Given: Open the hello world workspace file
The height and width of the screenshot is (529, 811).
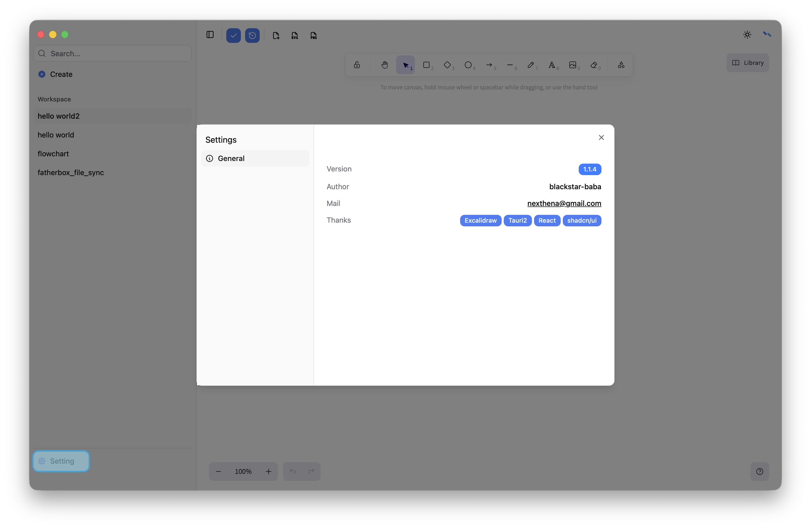Looking at the screenshot, I should [56, 135].
